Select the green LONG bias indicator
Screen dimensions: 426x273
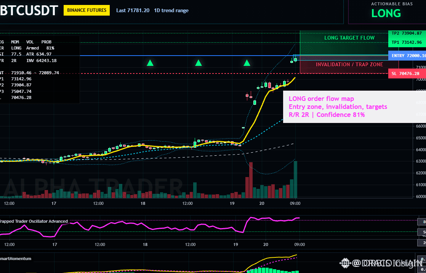(386, 13)
